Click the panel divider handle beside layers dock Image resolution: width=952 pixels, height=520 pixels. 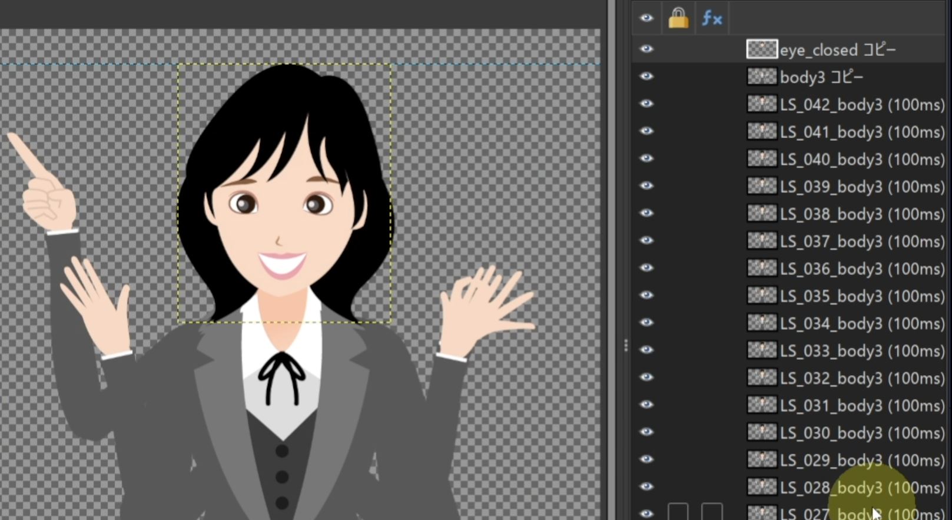click(625, 346)
